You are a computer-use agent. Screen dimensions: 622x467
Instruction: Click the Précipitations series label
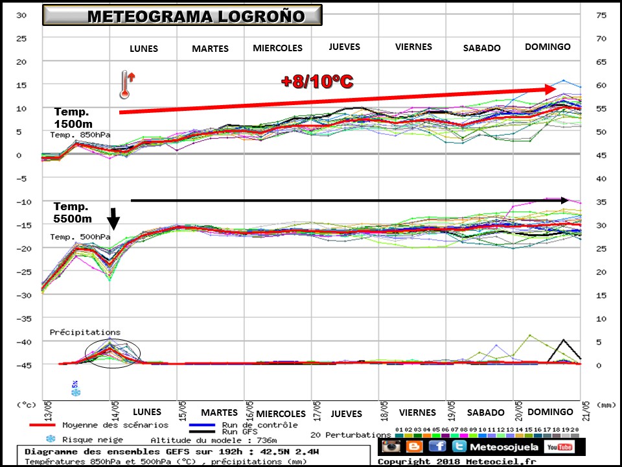(85, 332)
